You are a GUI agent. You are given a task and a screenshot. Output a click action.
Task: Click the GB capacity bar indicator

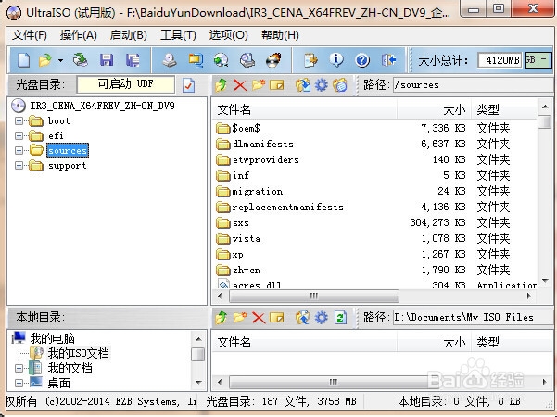pyautogui.click(x=538, y=60)
